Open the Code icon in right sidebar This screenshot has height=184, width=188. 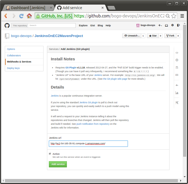coord(177,53)
